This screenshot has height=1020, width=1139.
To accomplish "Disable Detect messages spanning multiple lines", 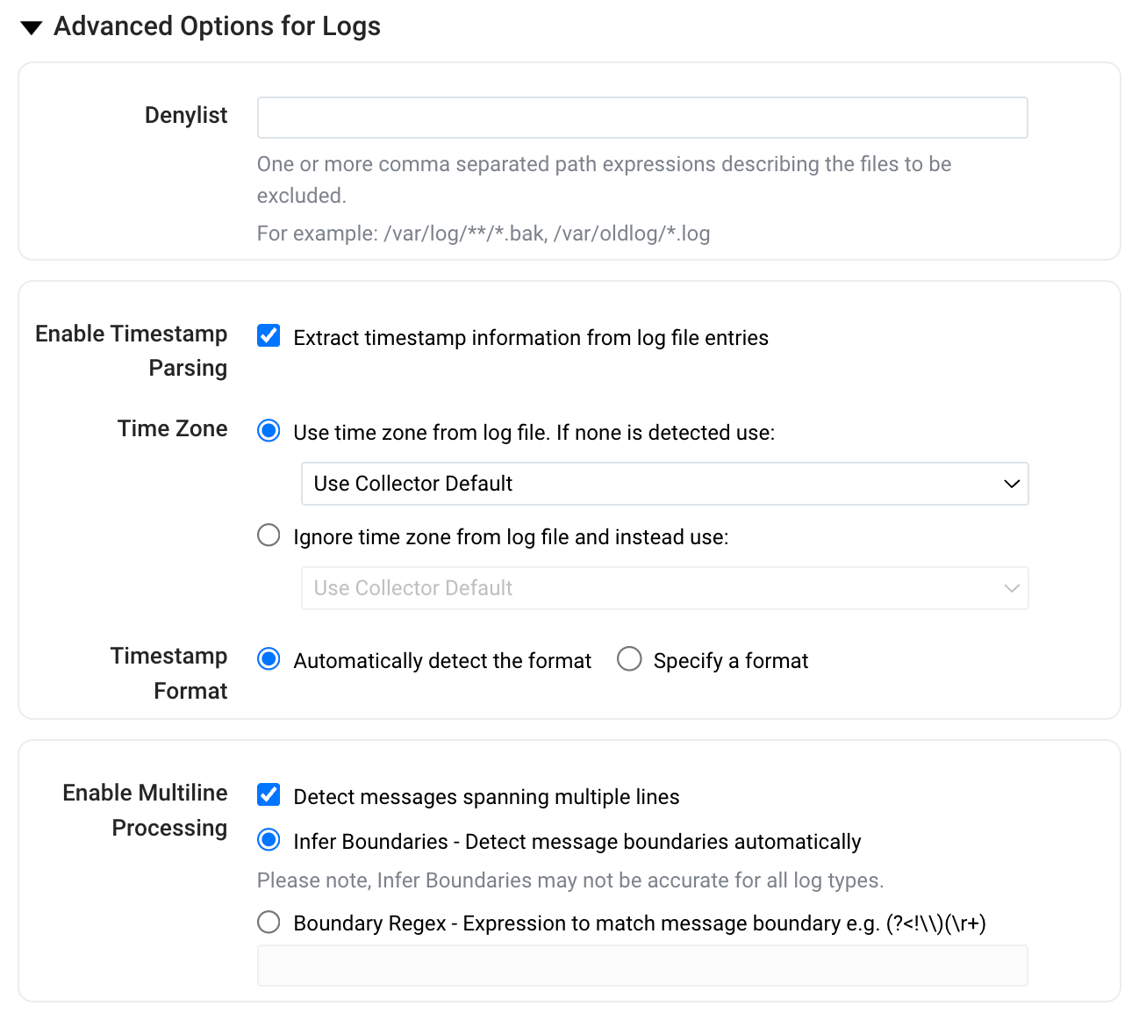I will (268, 794).
